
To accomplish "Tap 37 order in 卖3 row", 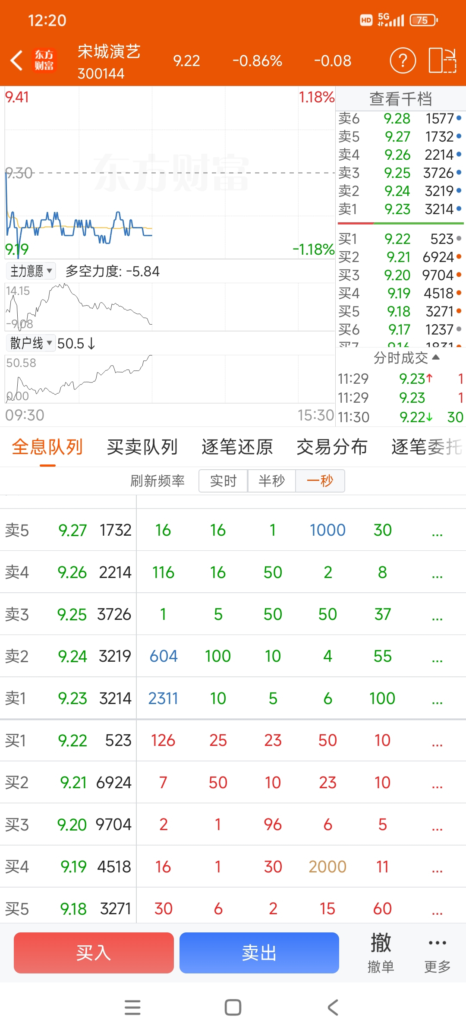I will 383,614.
